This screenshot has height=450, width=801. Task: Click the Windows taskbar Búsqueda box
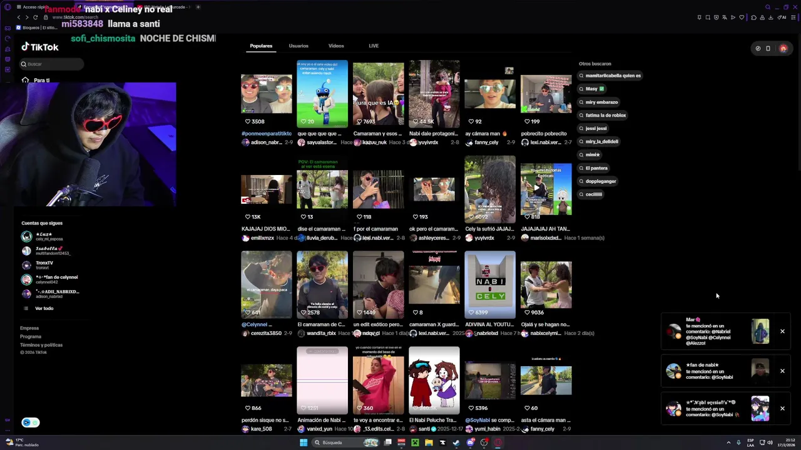click(x=345, y=442)
